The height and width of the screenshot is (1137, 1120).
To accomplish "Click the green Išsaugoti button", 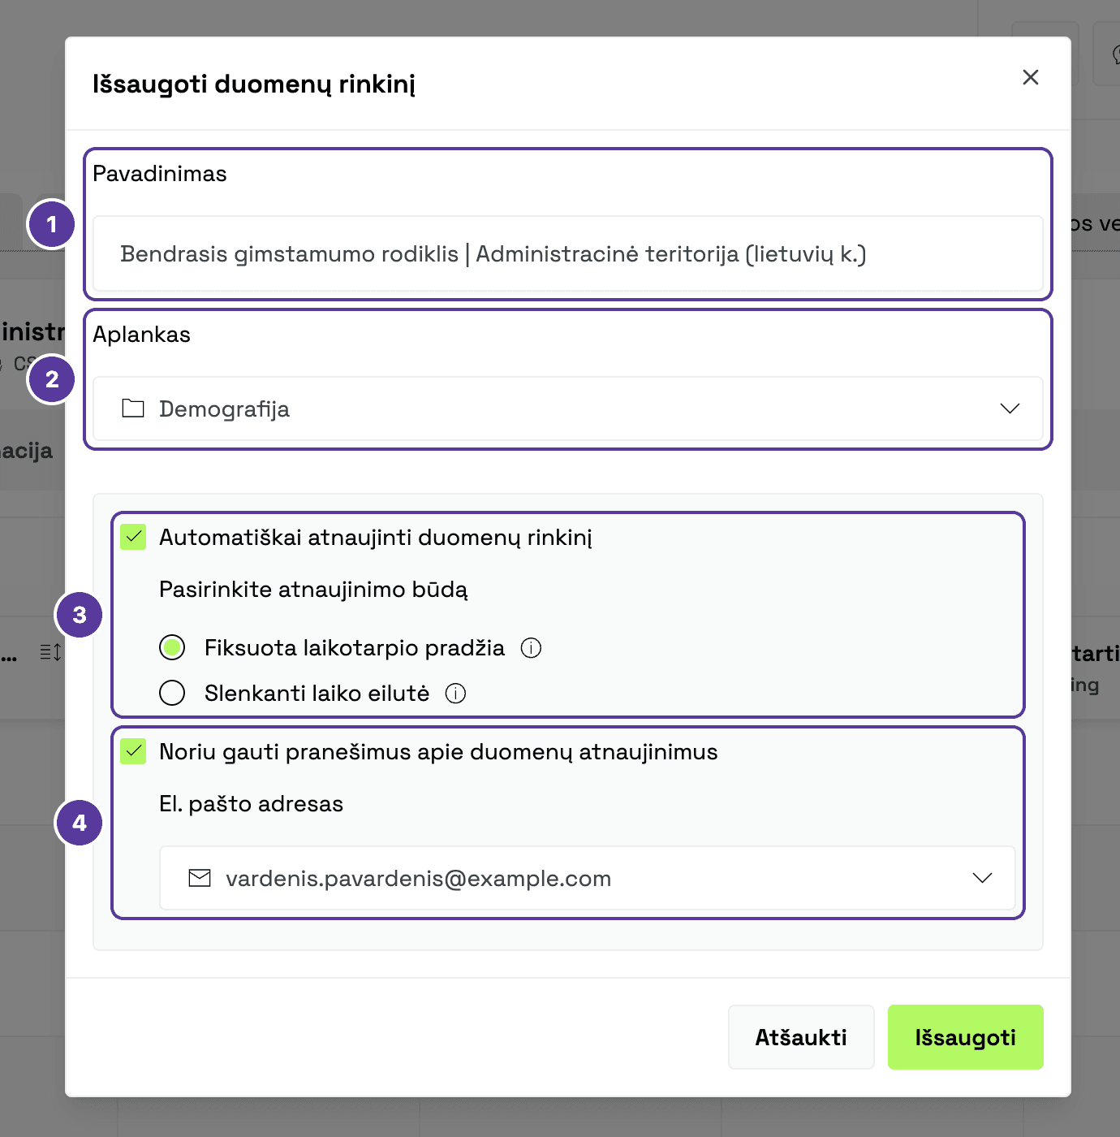I will 965,1037.
